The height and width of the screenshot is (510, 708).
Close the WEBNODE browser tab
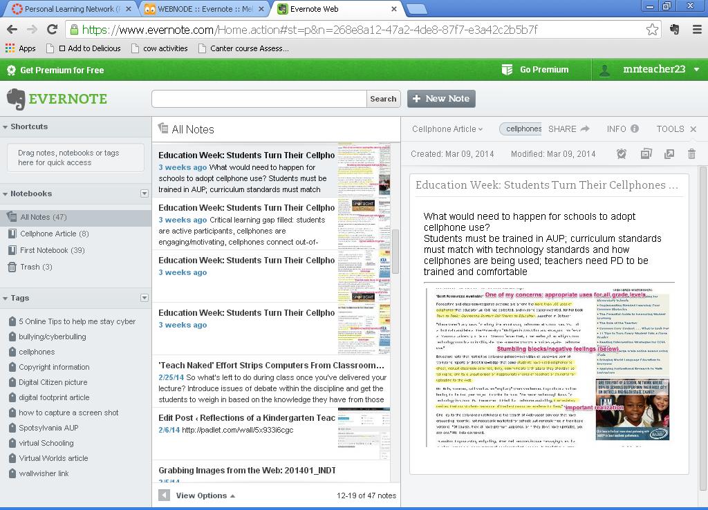click(x=261, y=9)
